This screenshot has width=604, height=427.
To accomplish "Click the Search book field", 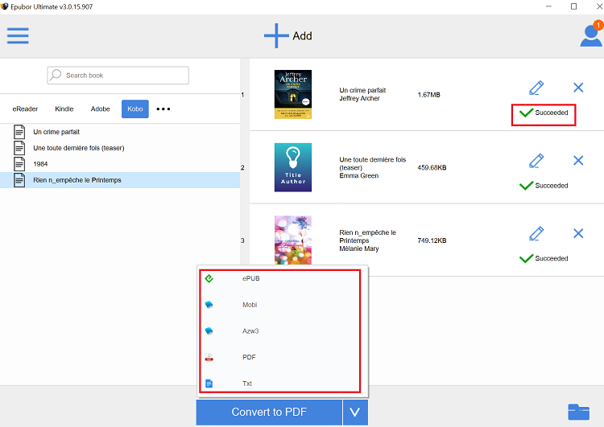I will click(x=118, y=76).
